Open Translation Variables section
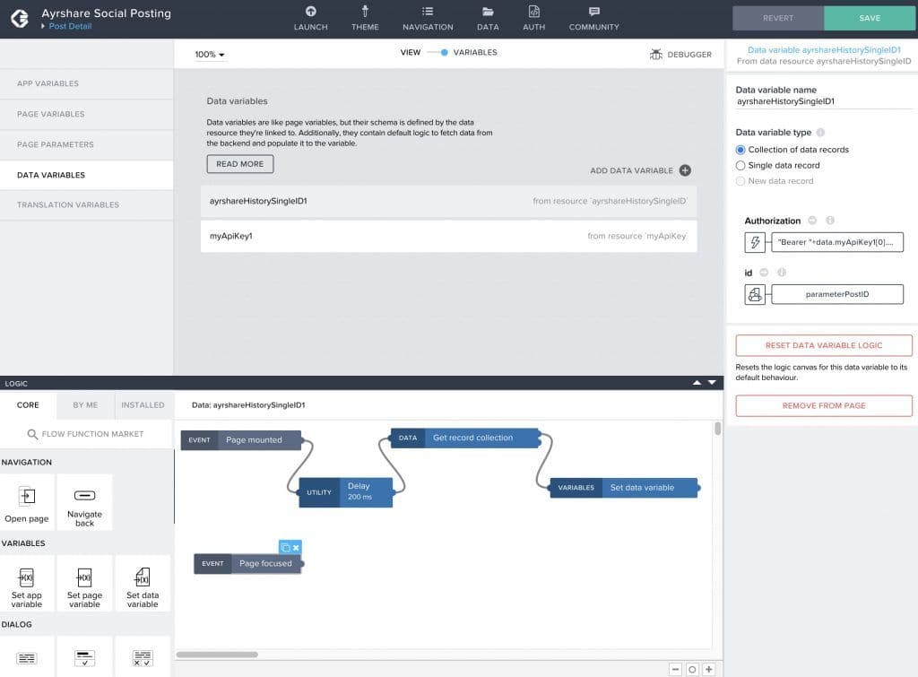This screenshot has height=677, width=918. point(87,205)
